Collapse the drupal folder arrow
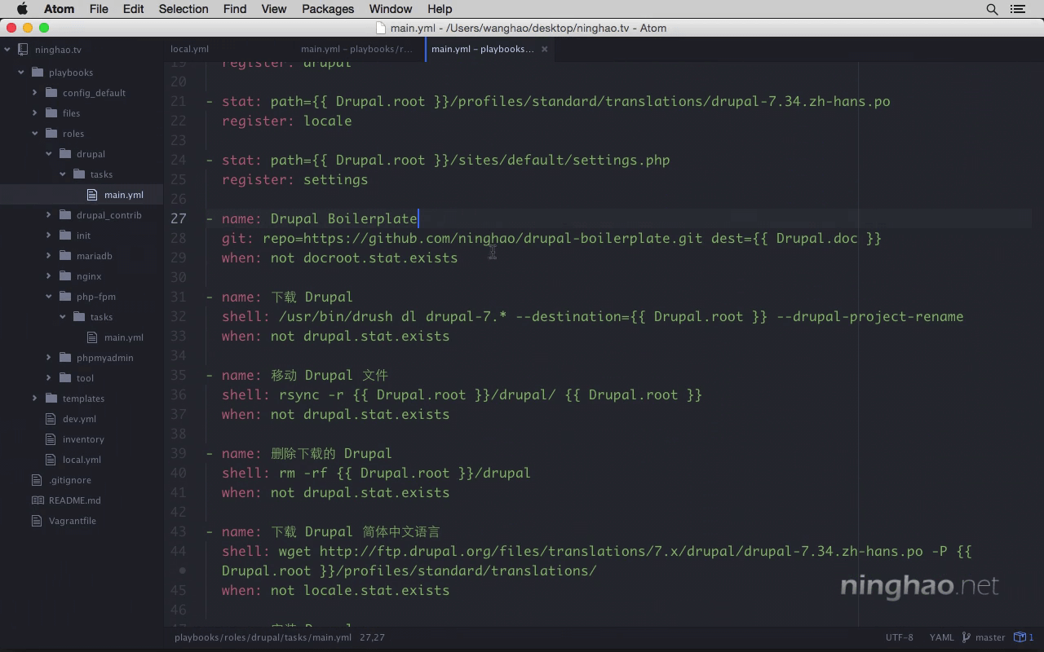The height and width of the screenshot is (652, 1044). (49, 154)
